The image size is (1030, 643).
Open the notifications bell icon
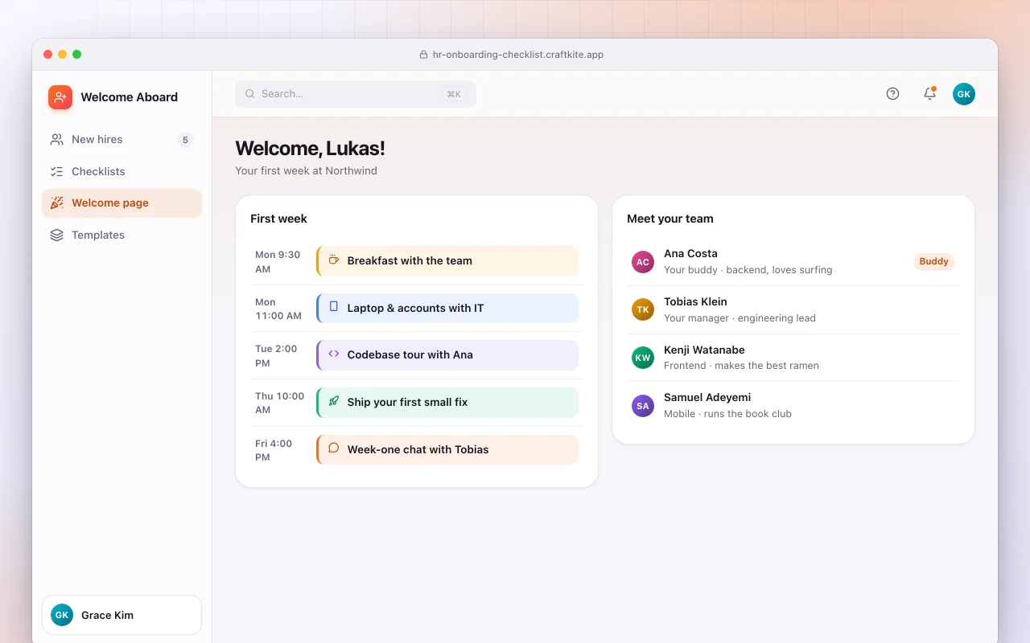[x=929, y=94]
